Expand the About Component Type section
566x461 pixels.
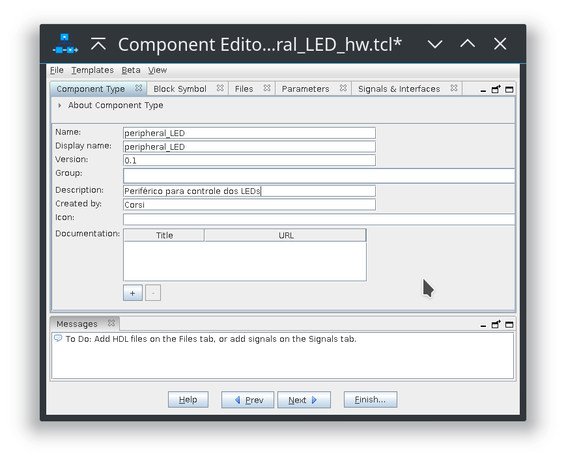point(59,105)
